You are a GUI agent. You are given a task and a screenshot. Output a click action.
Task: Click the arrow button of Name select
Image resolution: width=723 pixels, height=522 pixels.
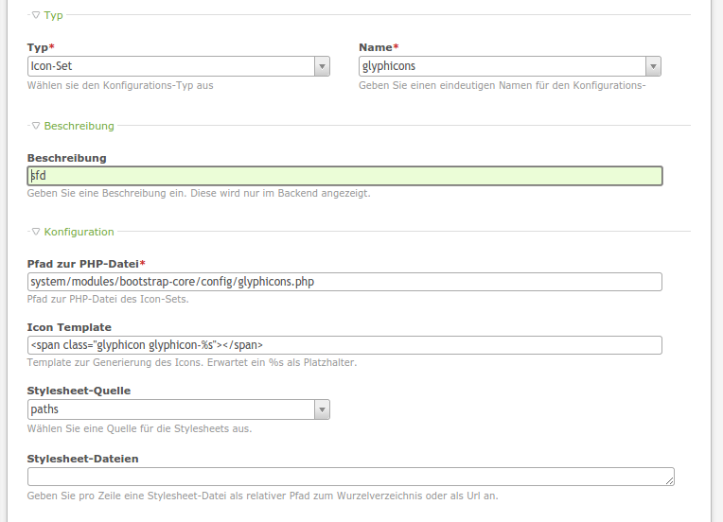coord(653,66)
